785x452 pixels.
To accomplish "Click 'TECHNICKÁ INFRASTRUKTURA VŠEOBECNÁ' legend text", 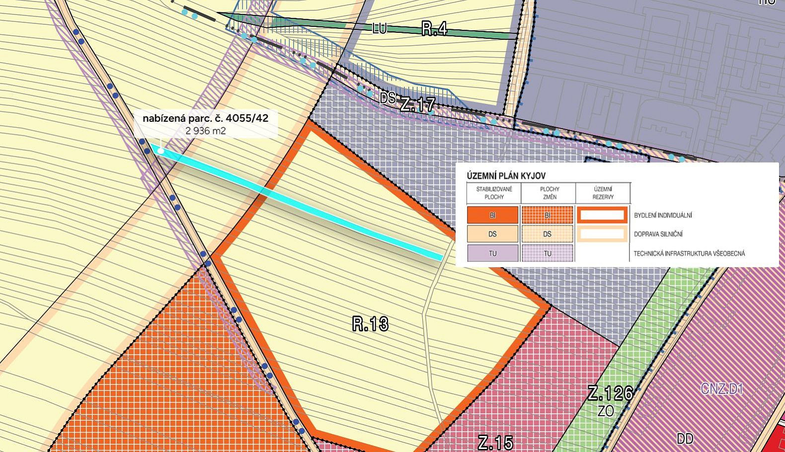I will tap(690, 254).
